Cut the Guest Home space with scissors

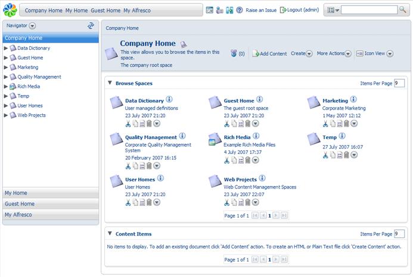click(x=227, y=124)
